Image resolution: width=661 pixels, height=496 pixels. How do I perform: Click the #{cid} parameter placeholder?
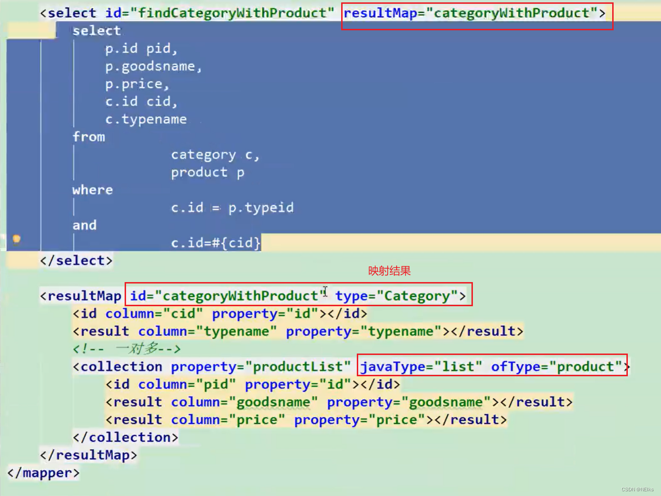tap(235, 242)
